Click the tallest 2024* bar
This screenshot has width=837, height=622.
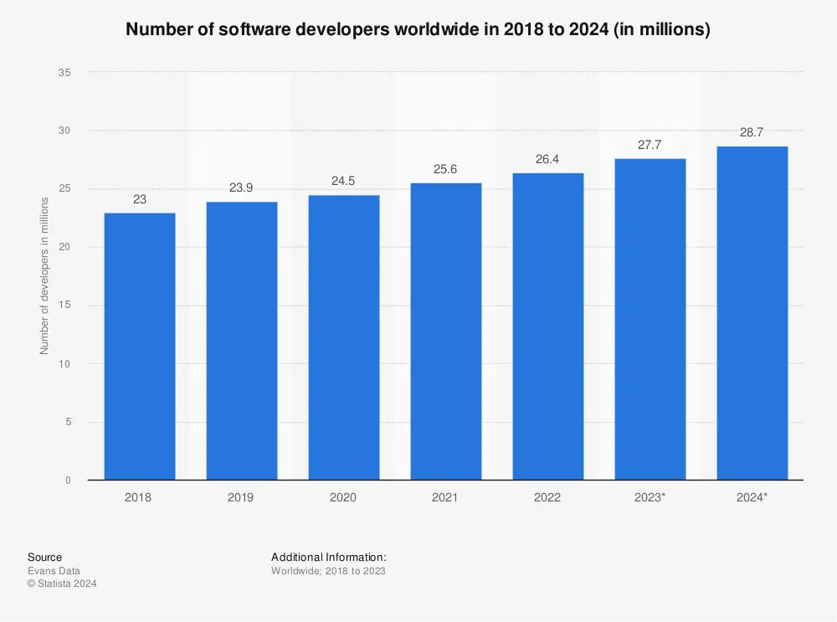[x=752, y=314]
